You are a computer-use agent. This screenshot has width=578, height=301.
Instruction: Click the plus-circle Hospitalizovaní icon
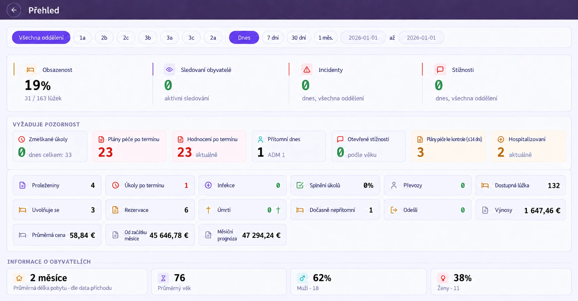[501, 139]
